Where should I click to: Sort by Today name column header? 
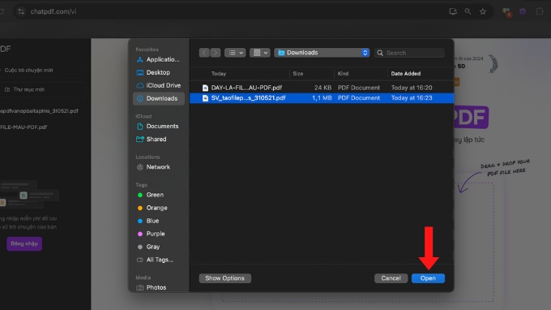[x=219, y=74]
